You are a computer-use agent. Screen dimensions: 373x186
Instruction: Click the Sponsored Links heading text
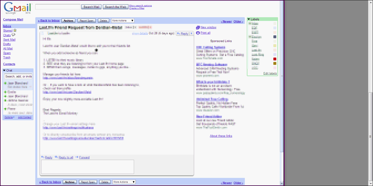click(x=221, y=41)
